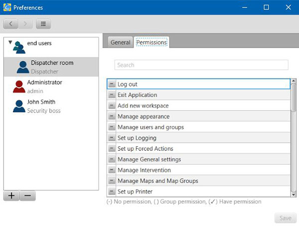The image size is (299, 226).
Task: Select the Permissions tab
Action: [151, 42]
